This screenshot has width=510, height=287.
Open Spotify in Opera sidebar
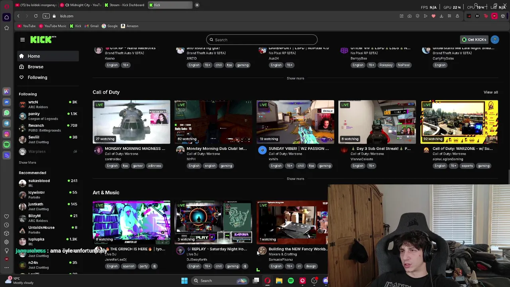point(6,145)
